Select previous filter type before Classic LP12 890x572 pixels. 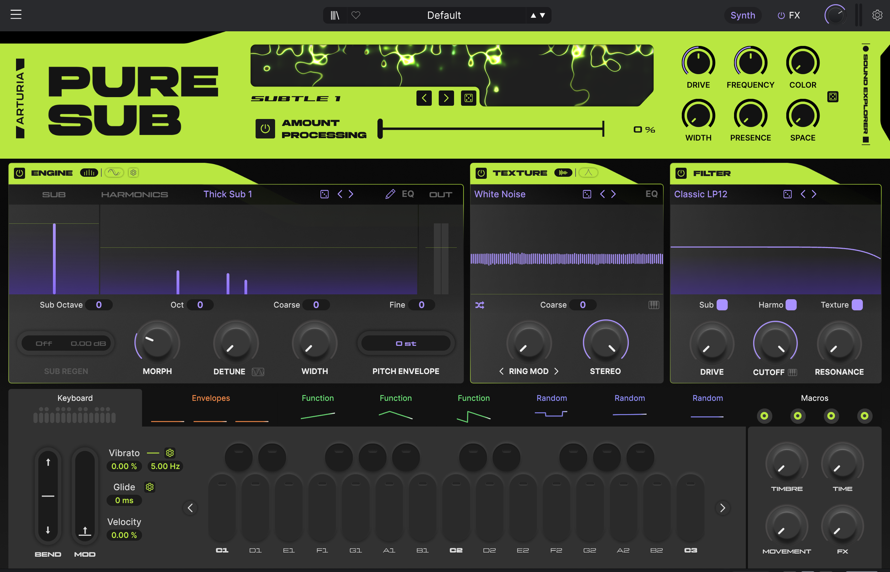click(803, 194)
